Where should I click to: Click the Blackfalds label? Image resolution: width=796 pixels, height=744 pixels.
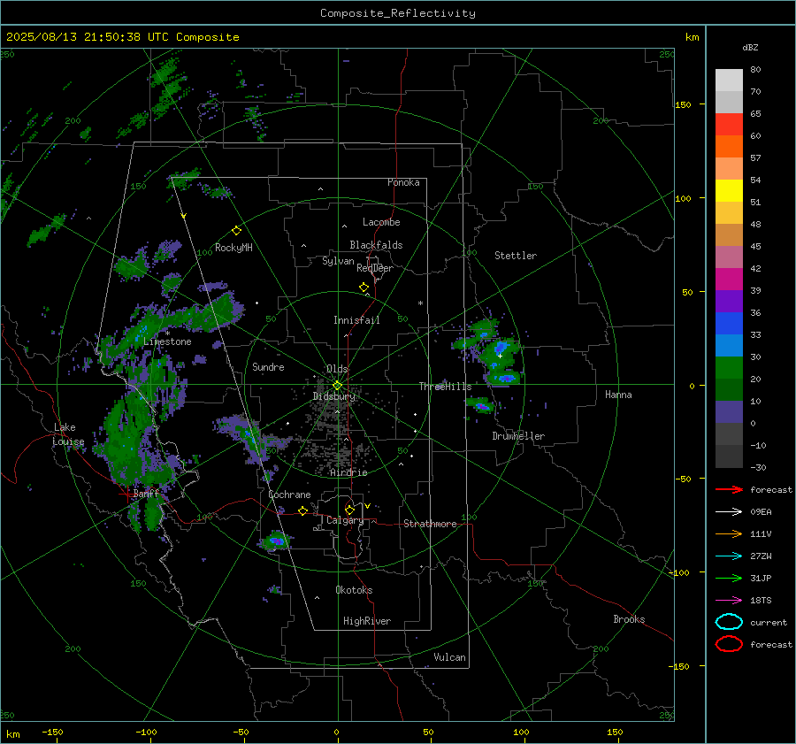(376, 245)
